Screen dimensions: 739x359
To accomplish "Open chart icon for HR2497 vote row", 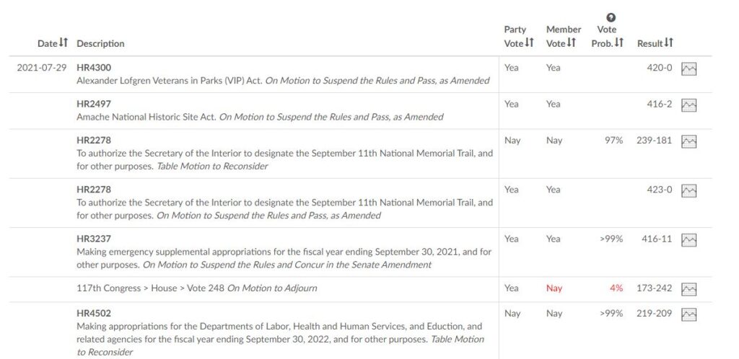I will (688, 105).
